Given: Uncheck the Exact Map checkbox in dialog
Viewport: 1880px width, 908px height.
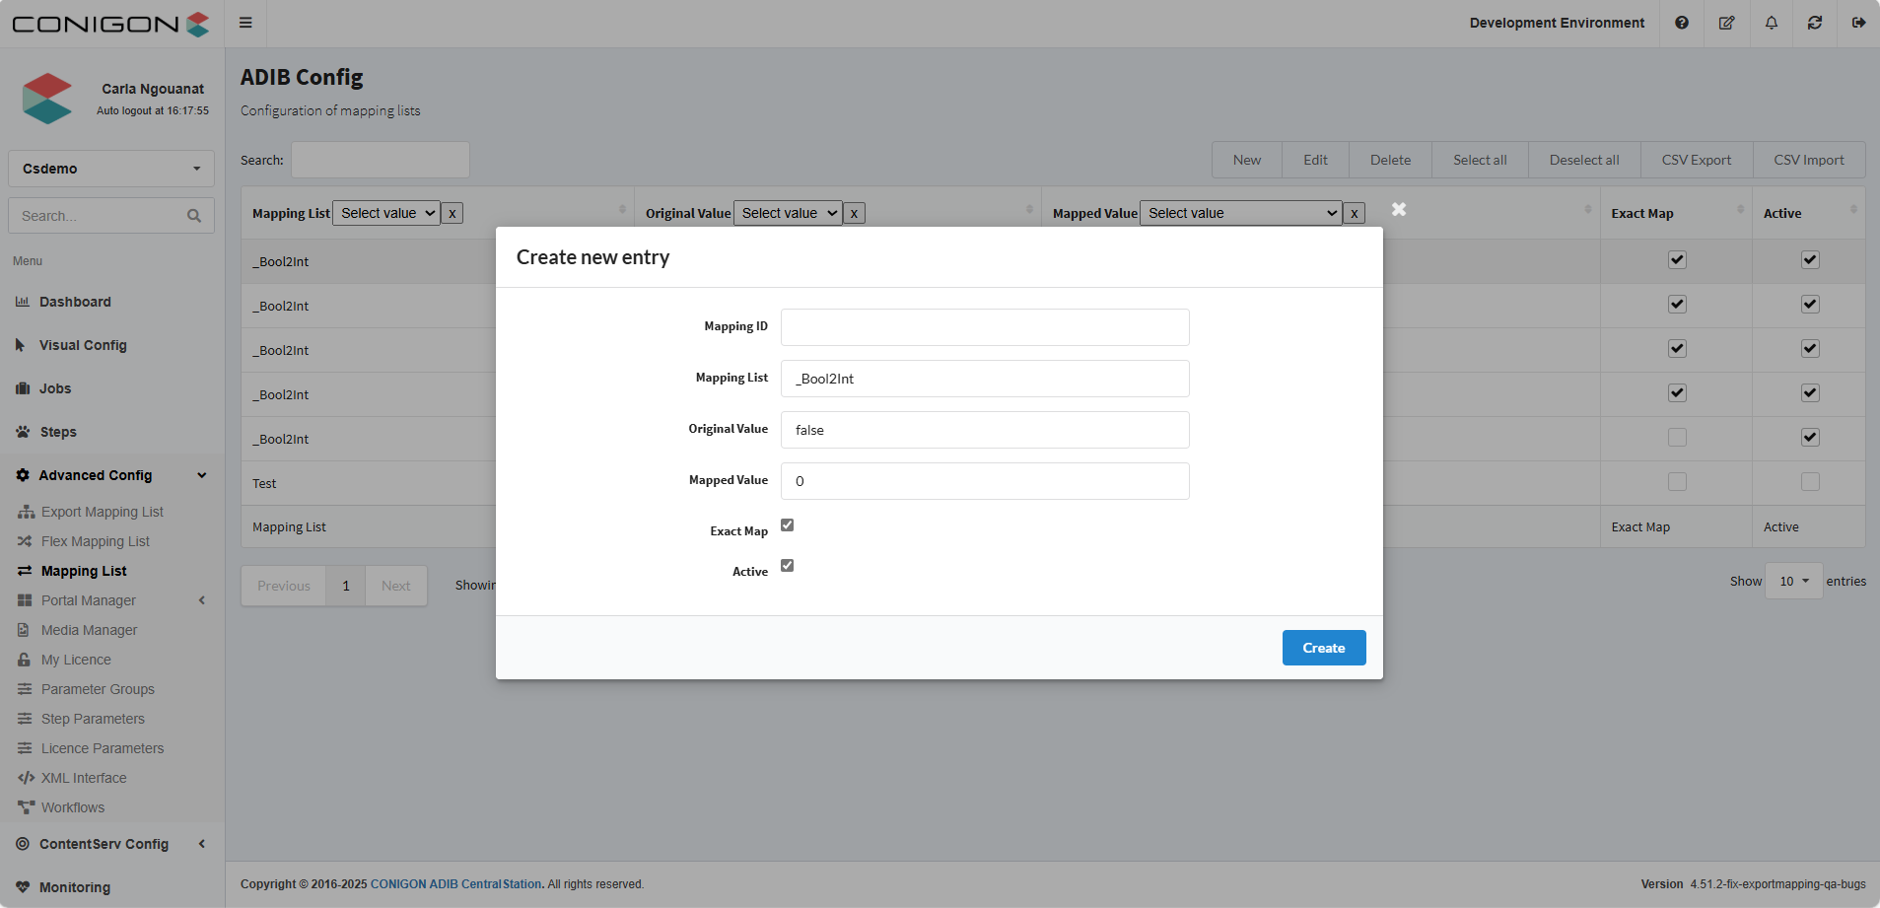Looking at the screenshot, I should click(x=787, y=525).
